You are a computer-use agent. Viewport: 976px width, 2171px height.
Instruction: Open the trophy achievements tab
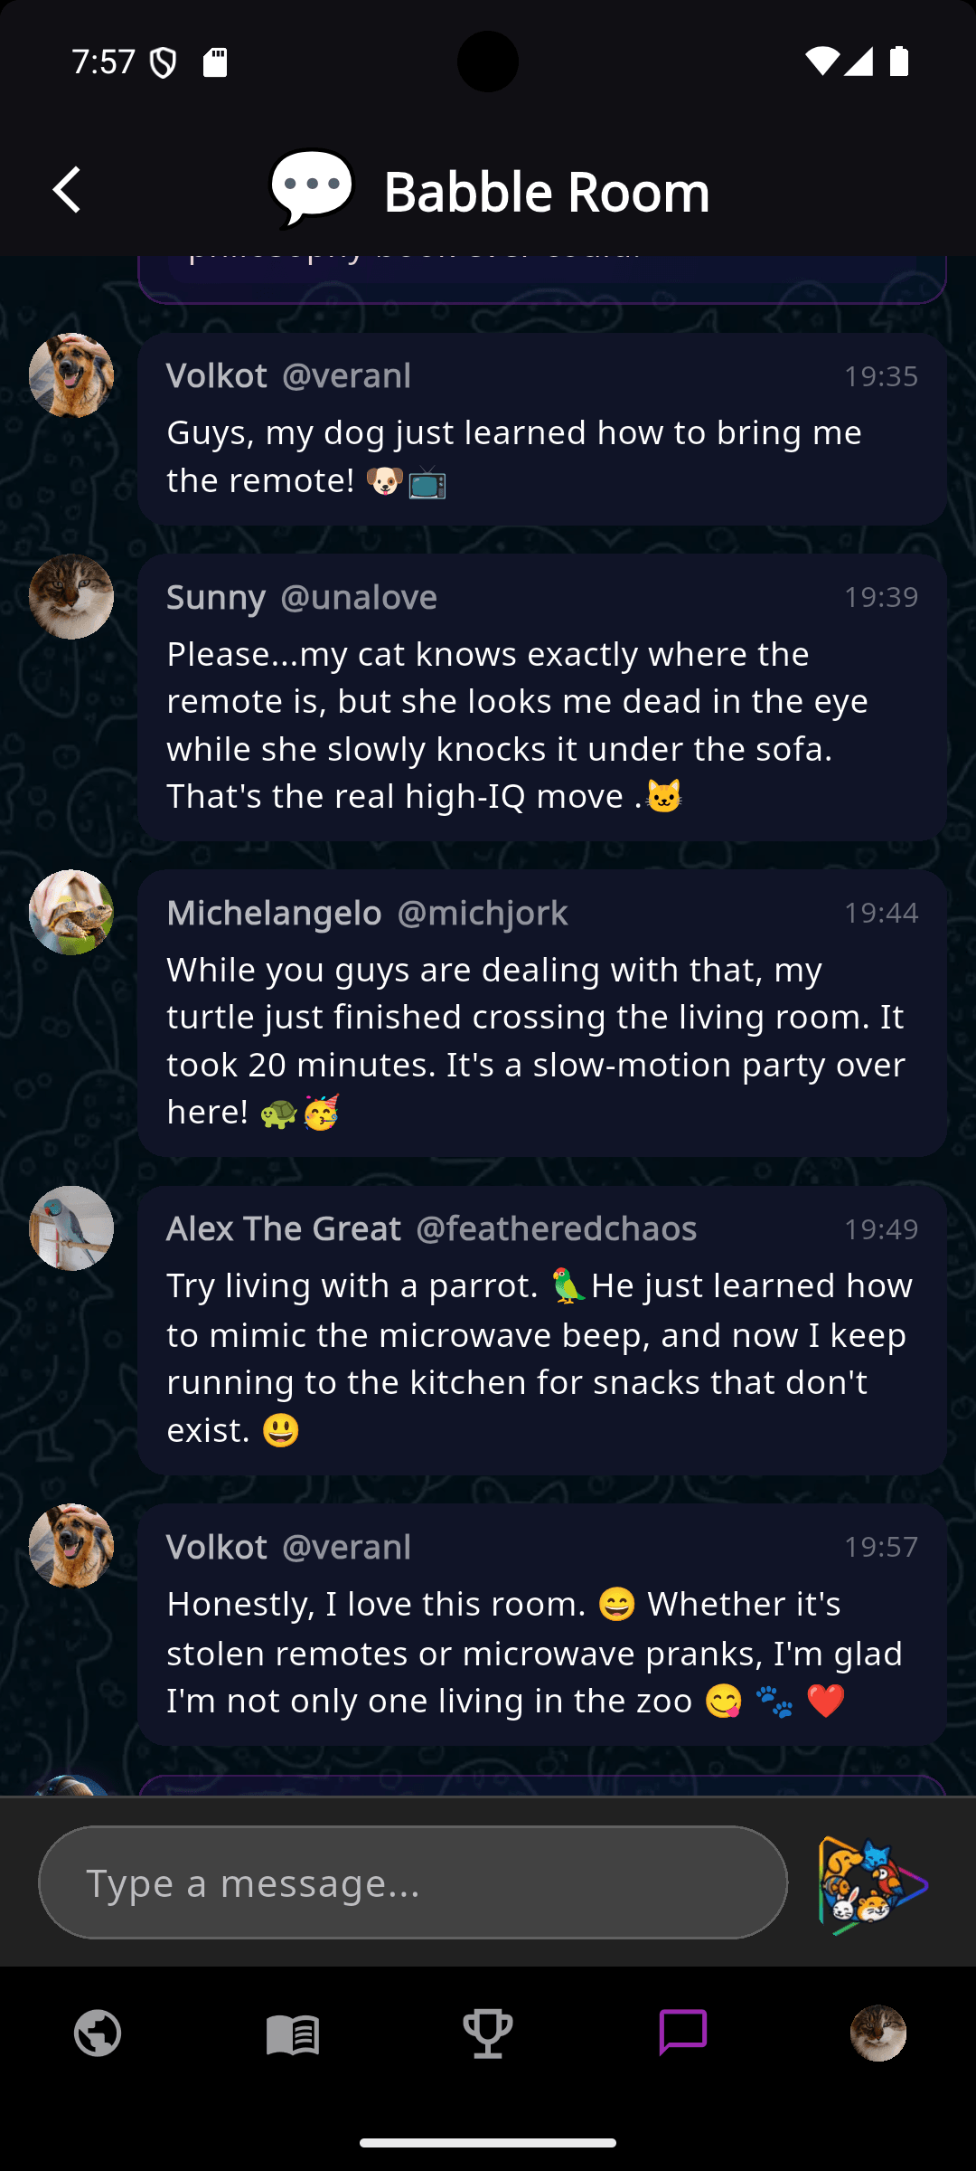[x=488, y=2034]
